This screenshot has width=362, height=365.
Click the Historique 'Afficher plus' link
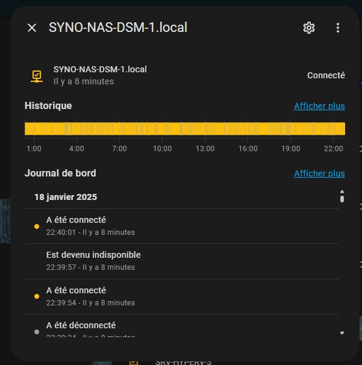pos(319,106)
